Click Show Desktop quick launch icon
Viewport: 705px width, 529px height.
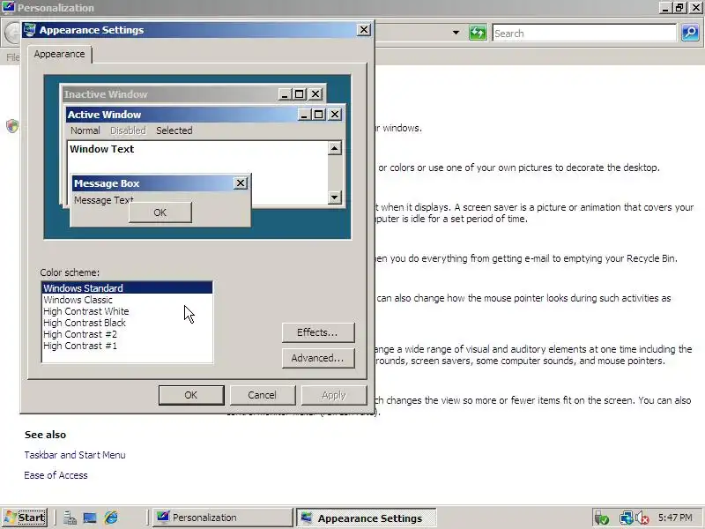click(x=90, y=518)
